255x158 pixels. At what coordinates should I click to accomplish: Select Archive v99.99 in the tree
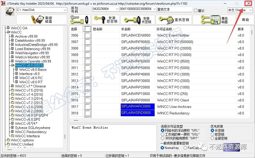26,36
